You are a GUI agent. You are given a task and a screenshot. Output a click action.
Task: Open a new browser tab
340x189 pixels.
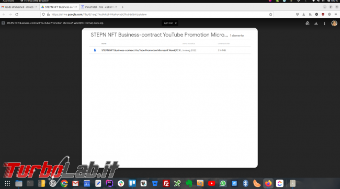(123, 7)
